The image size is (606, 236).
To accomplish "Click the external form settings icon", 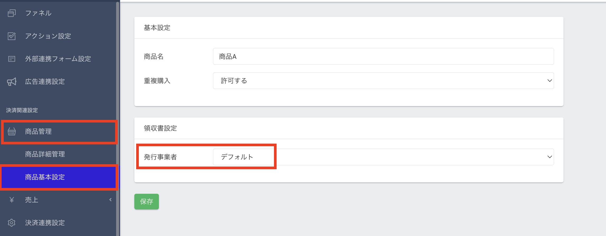I will 12,59.
